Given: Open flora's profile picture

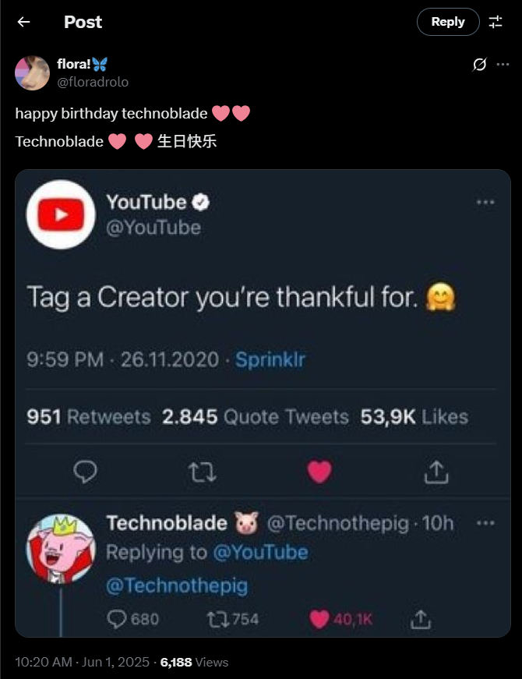Looking at the screenshot, I should point(33,73).
